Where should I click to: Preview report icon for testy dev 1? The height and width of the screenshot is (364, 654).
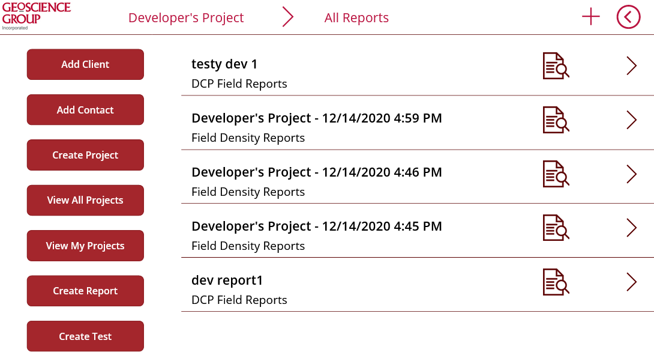click(x=556, y=65)
